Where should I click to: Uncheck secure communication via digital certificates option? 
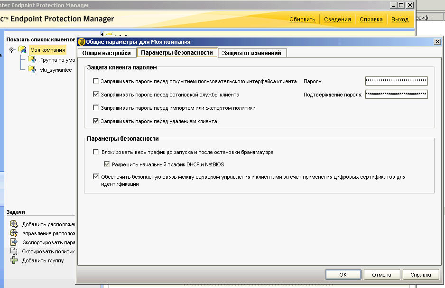click(x=96, y=176)
